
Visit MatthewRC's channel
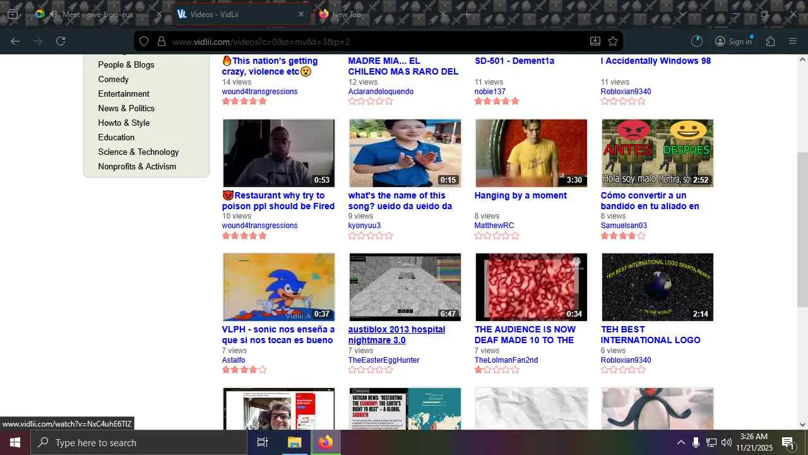click(494, 226)
